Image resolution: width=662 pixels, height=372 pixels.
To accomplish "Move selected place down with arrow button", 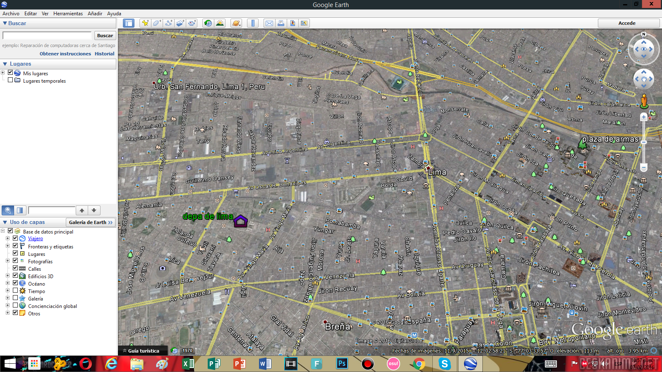I will pyautogui.click(x=94, y=210).
